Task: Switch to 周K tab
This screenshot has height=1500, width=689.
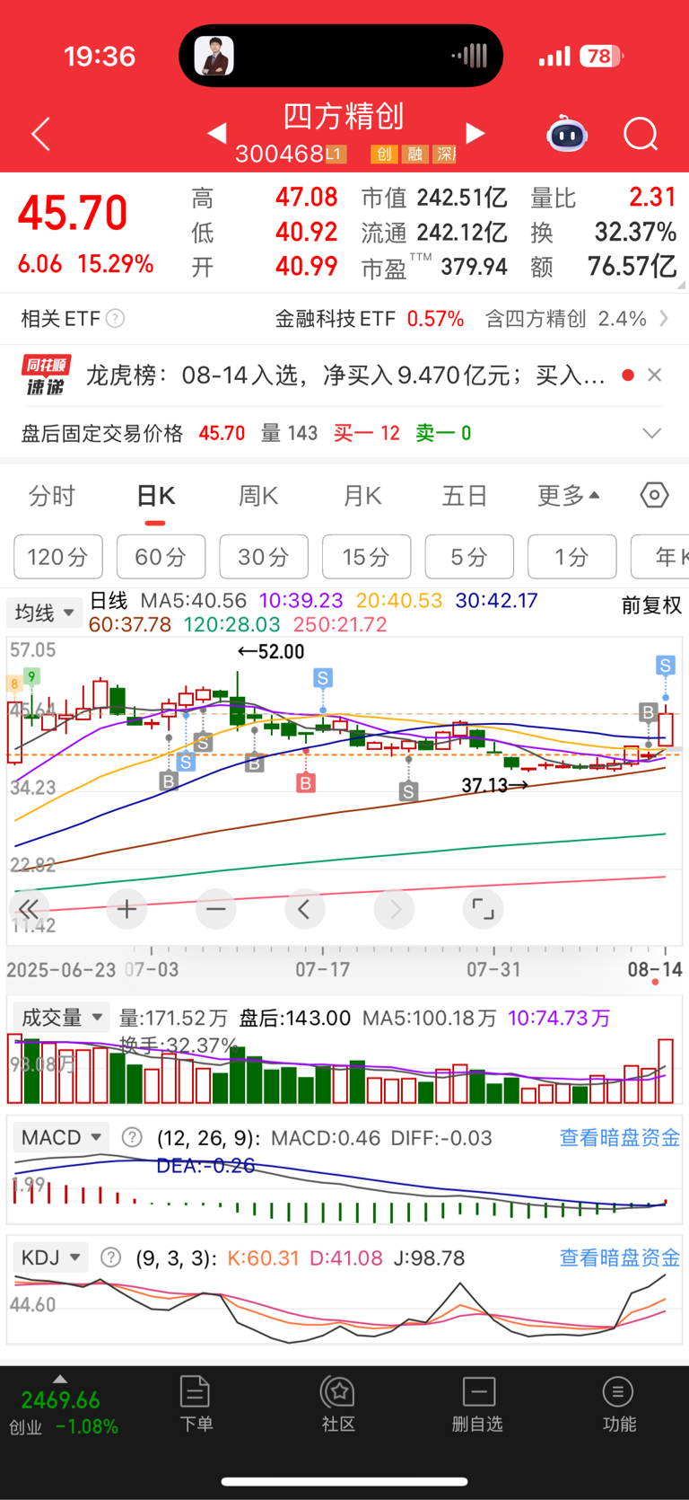Action: tap(258, 496)
